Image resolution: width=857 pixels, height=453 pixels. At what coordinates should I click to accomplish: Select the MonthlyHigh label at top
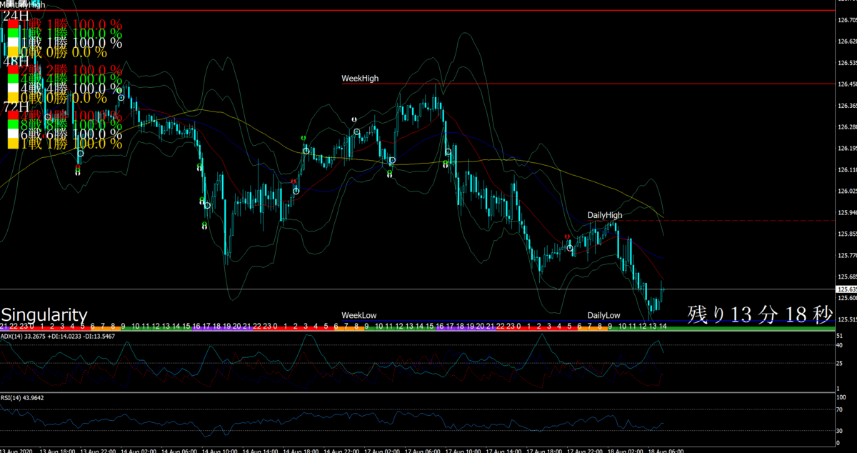tap(21, 4)
